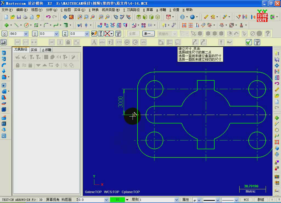Open the line width dropdown in status bar
This screenshot has width=281, height=203.
click(236, 200)
